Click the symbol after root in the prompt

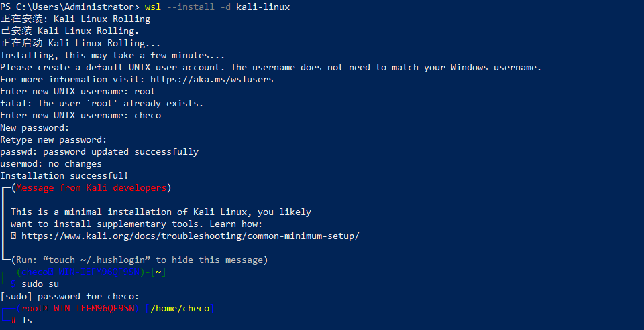(46, 309)
